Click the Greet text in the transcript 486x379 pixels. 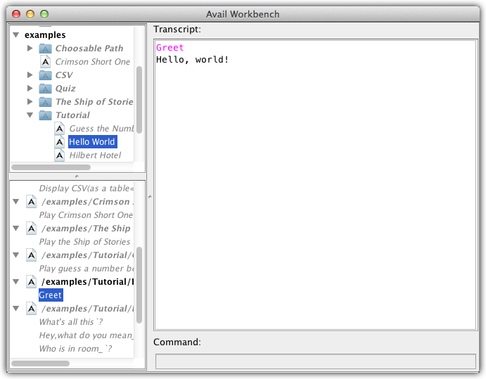170,48
